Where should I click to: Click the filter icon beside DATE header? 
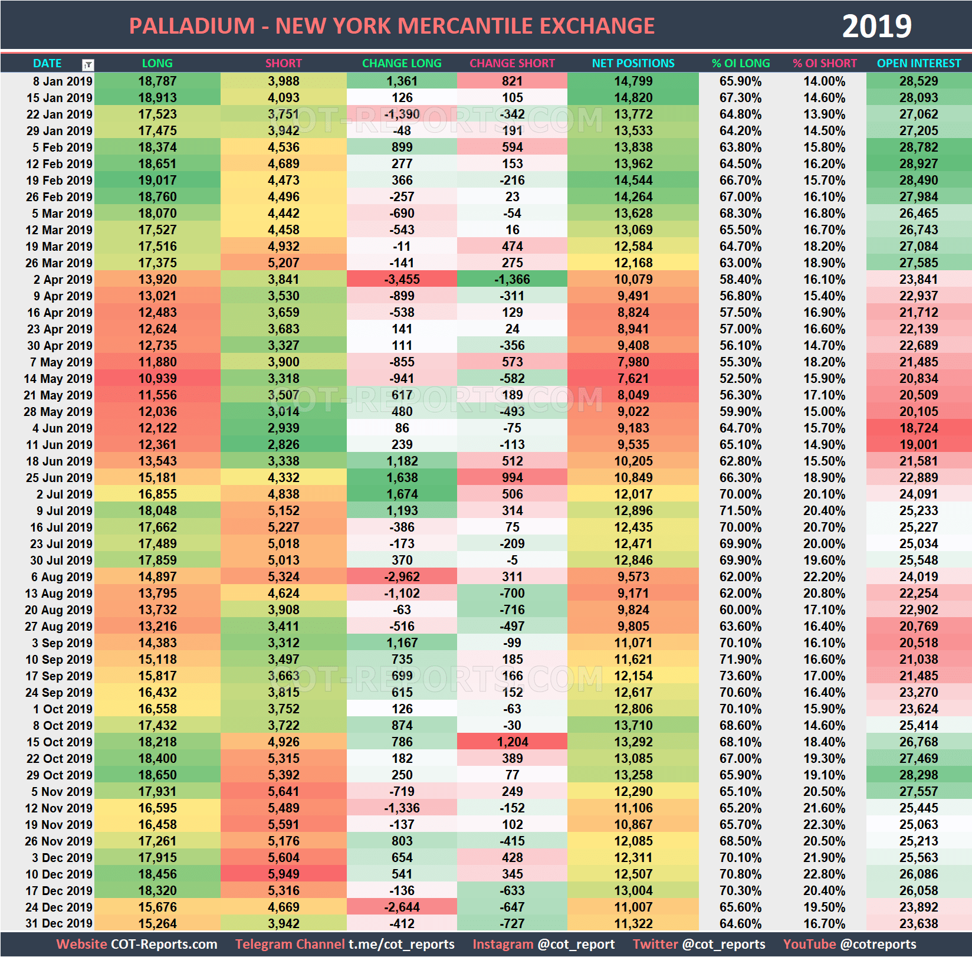pyautogui.click(x=87, y=64)
